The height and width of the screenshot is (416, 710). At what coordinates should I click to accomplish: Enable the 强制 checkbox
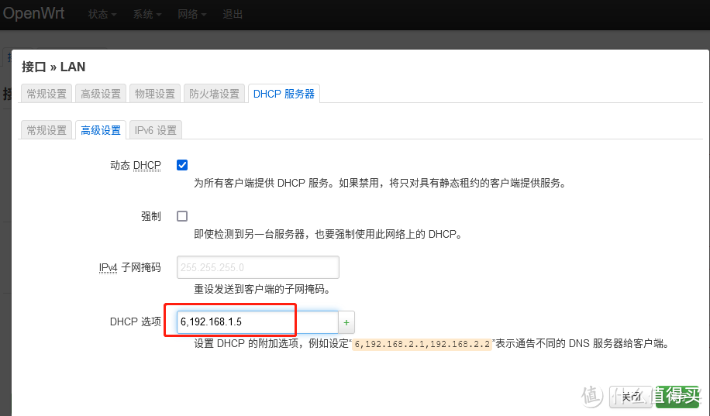click(182, 216)
